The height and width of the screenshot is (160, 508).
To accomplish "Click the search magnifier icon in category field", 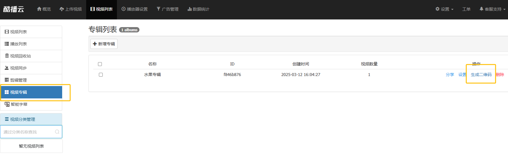I will [x=57, y=132].
